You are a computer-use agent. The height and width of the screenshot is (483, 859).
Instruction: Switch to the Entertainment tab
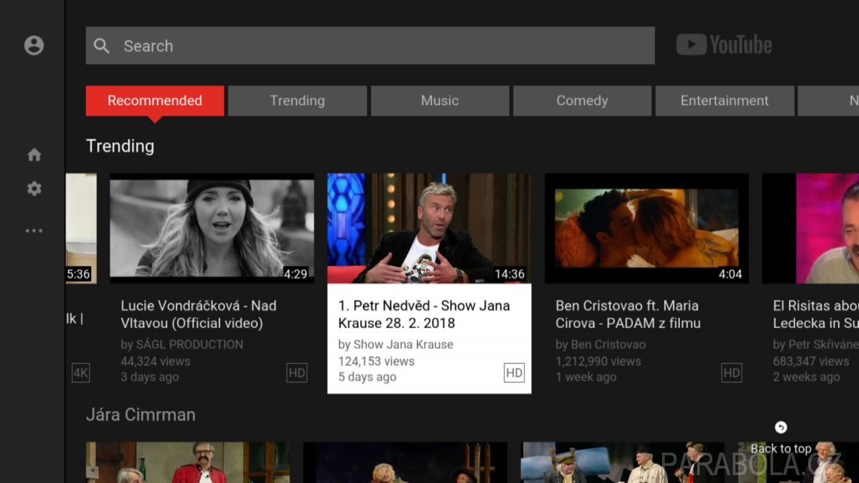[725, 100]
